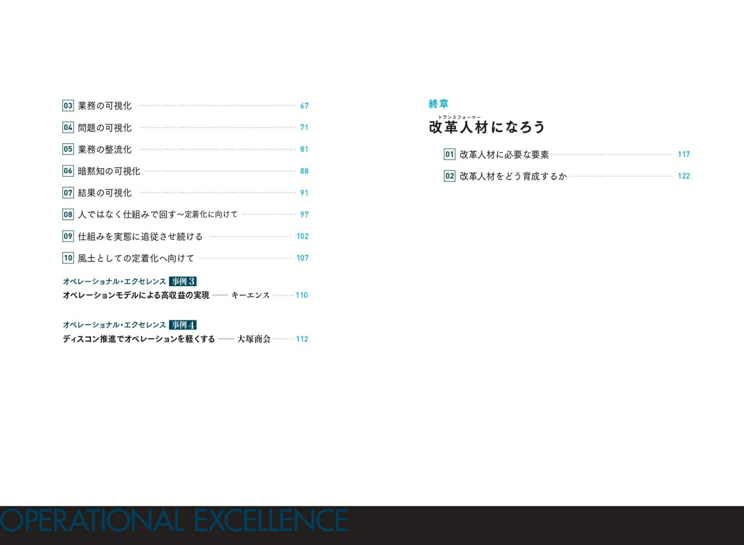This screenshot has width=744, height=545.
Task: Click page number 117
Action: coord(684,154)
